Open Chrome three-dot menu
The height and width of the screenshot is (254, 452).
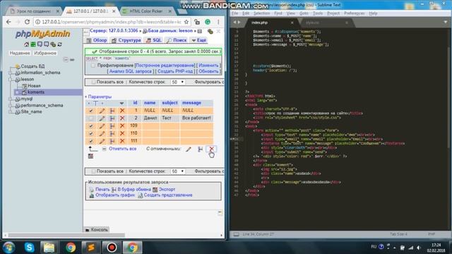pos(218,22)
